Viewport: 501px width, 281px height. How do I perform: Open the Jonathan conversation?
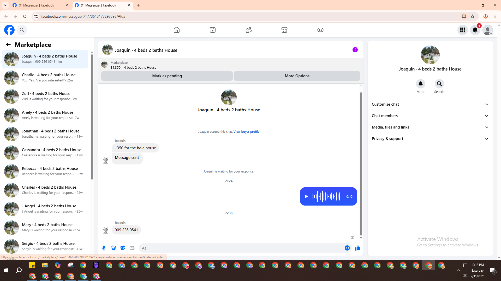(x=45, y=134)
